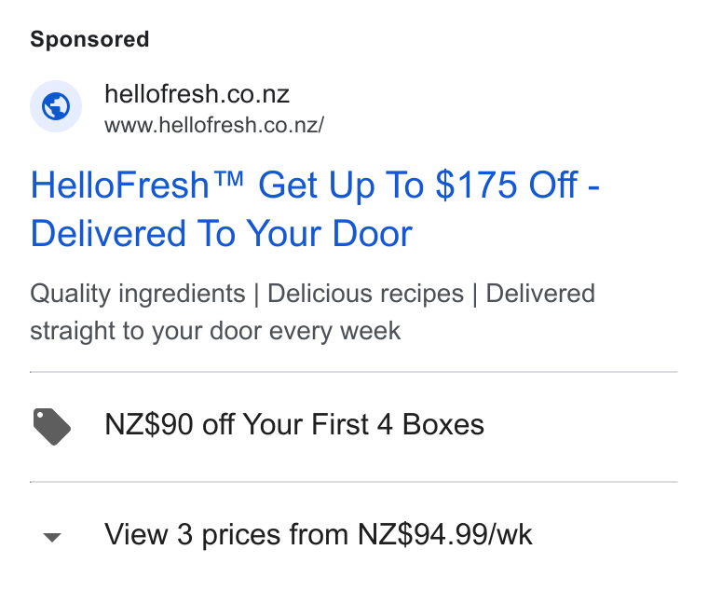Select the NZ$90 off Your First 4 Boxes offer

(x=294, y=425)
